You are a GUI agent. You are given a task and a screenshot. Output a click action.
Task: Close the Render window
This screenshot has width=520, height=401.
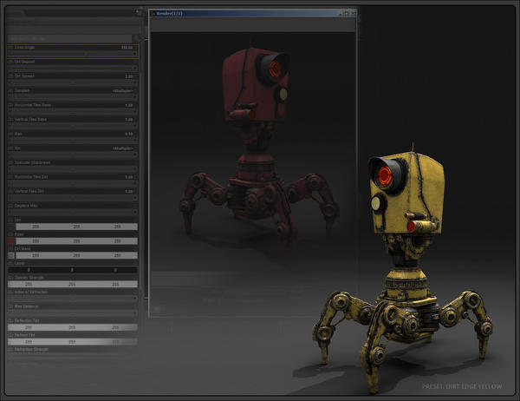[354, 13]
